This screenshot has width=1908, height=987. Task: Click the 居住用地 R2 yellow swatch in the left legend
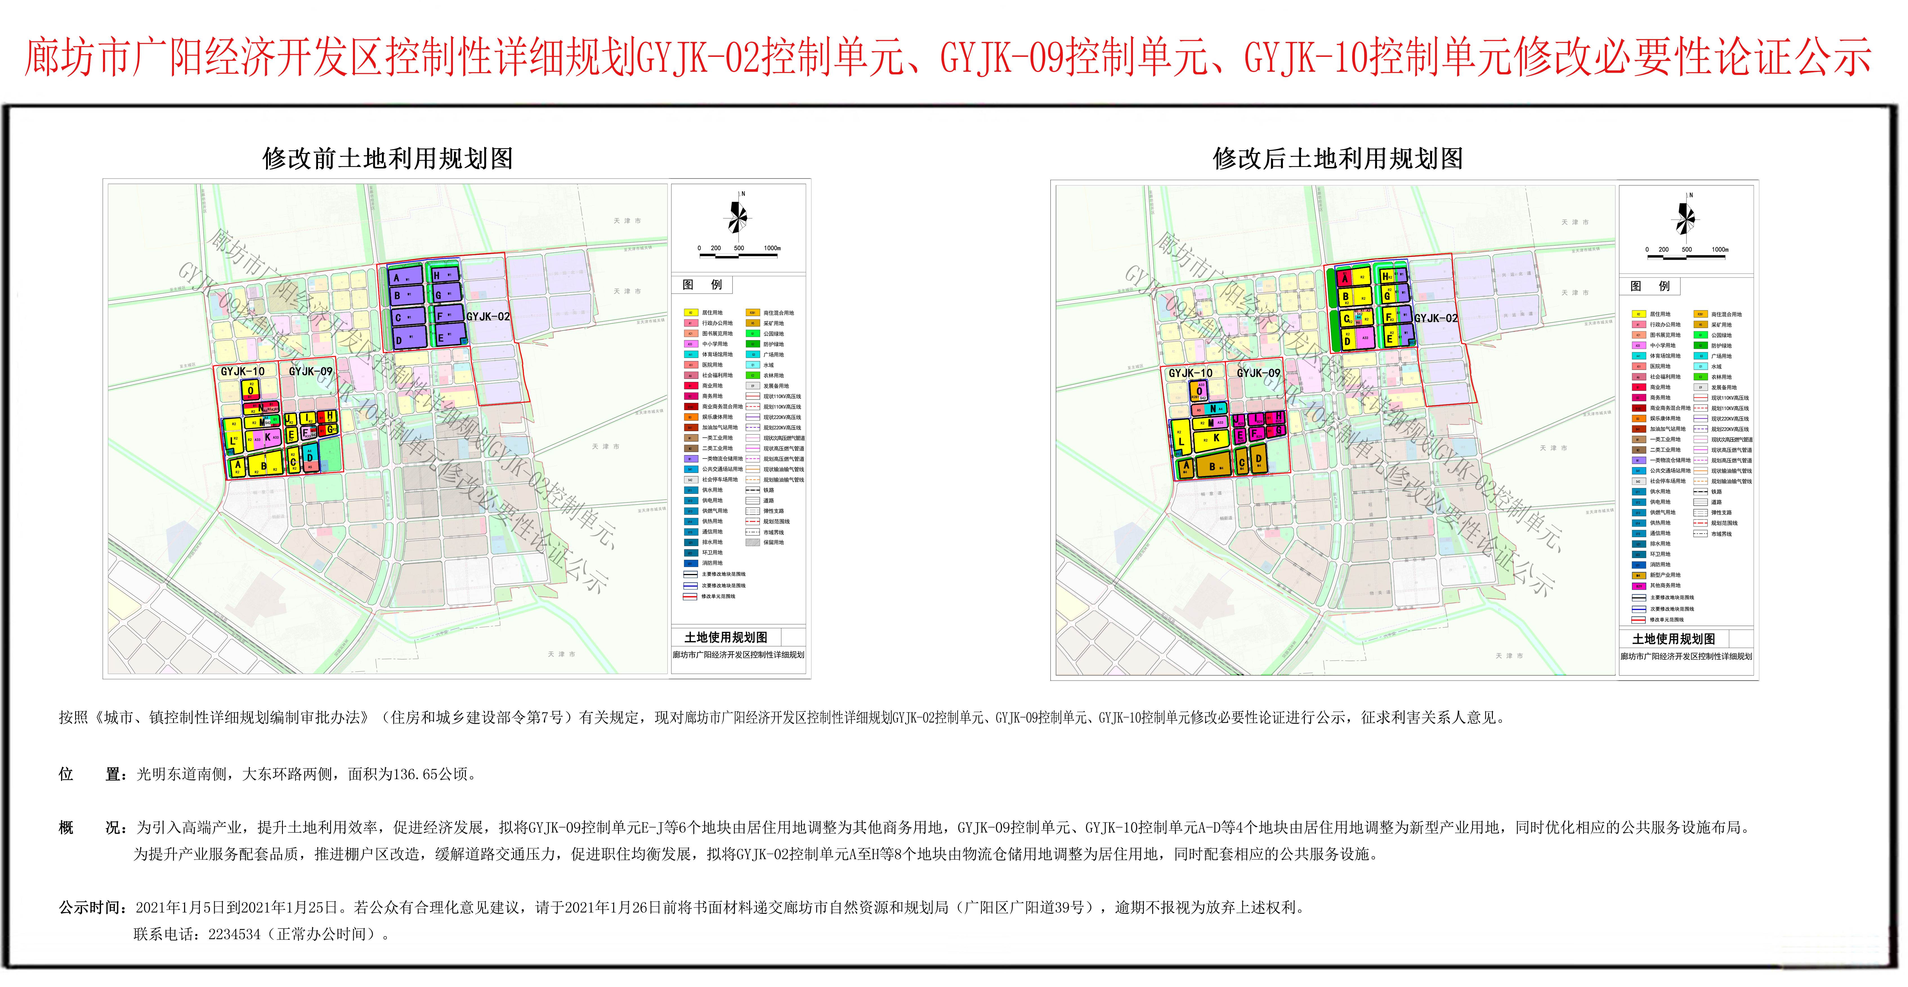click(x=691, y=313)
